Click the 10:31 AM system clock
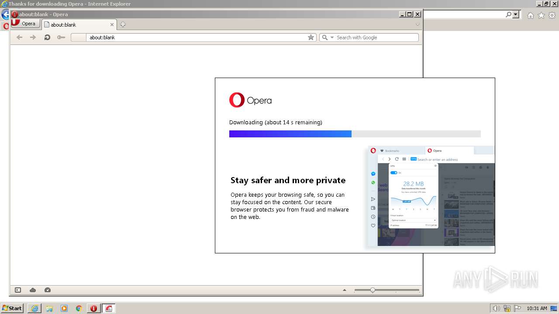The width and height of the screenshot is (559, 314). click(537, 308)
